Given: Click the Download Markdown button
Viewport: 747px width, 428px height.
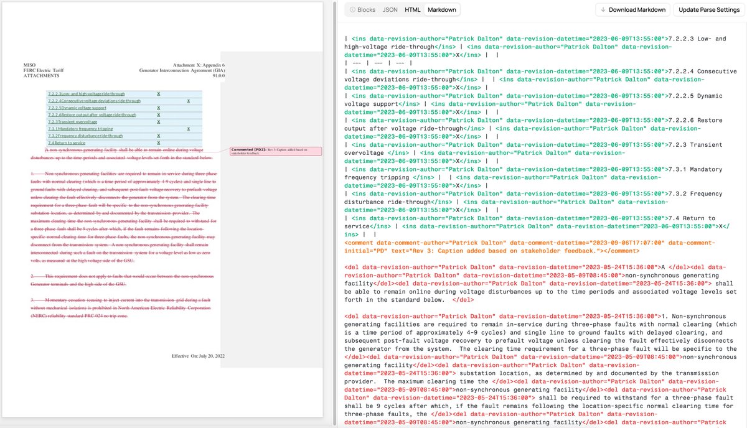Looking at the screenshot, I should 633,9.
